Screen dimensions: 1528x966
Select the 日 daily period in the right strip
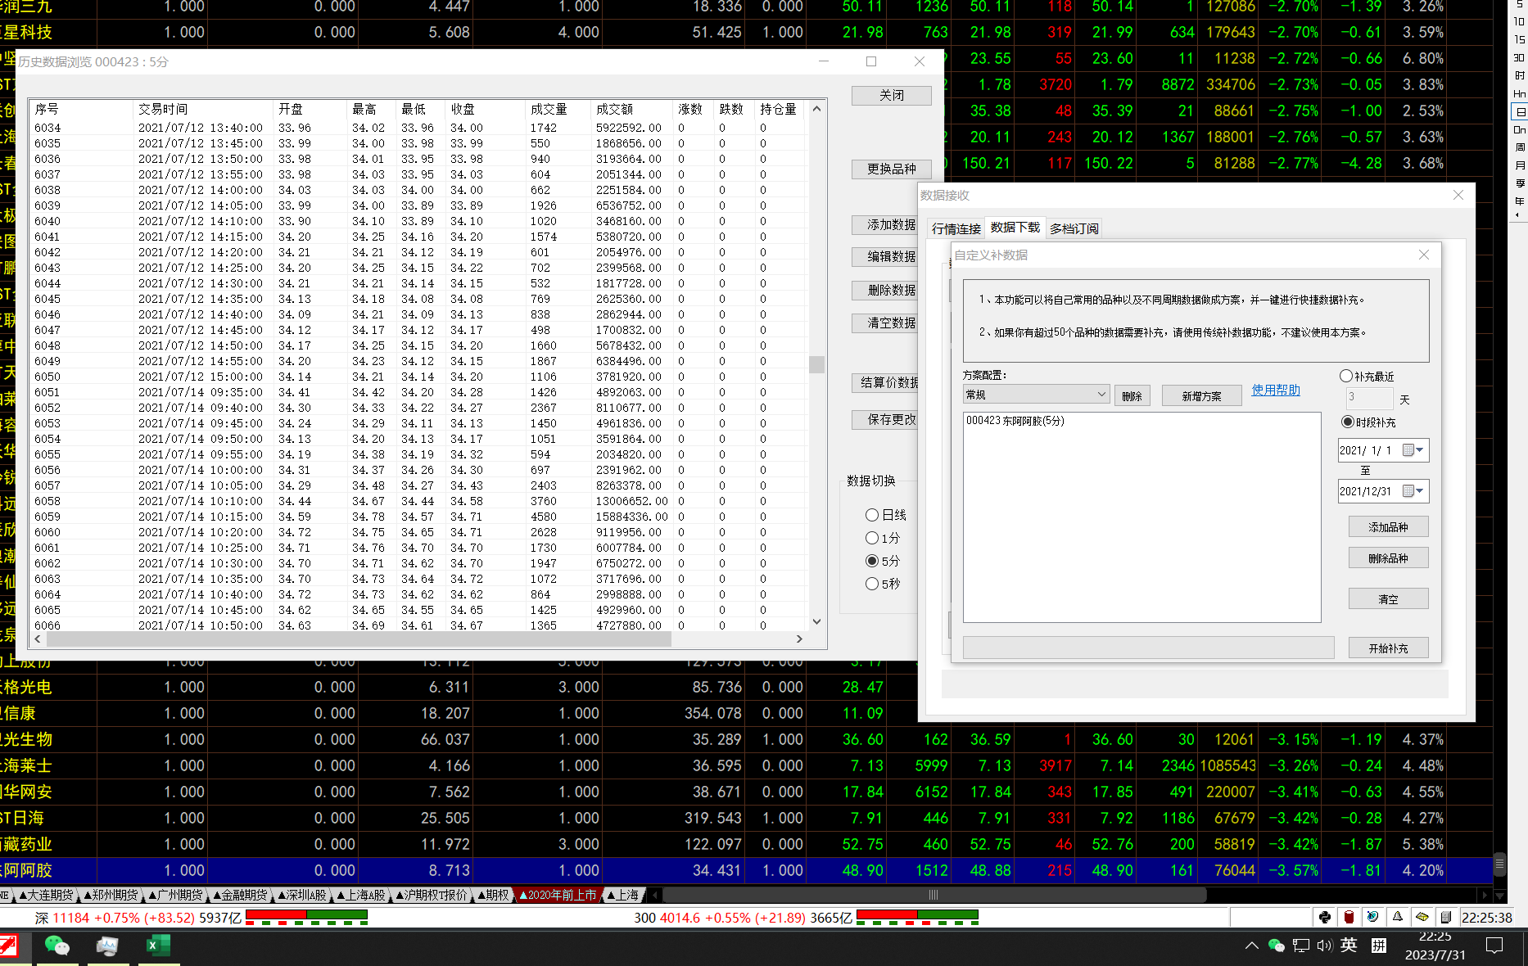(x=1520, y=111)
